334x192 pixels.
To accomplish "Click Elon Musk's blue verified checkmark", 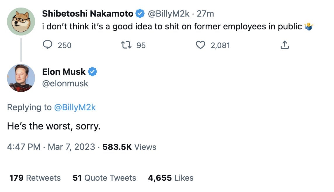I will click(93, 72).
